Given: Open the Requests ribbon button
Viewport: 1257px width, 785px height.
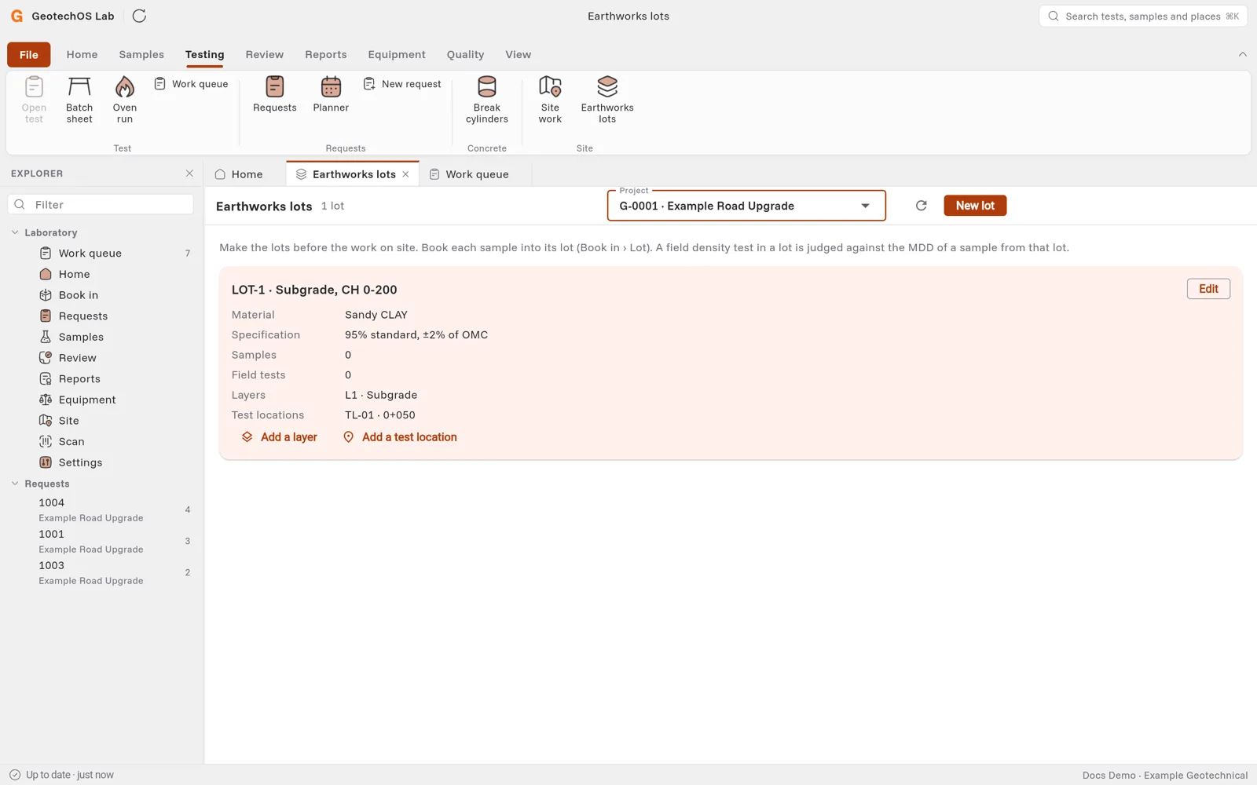Looking at the screenshot, I should pos(275,94).
